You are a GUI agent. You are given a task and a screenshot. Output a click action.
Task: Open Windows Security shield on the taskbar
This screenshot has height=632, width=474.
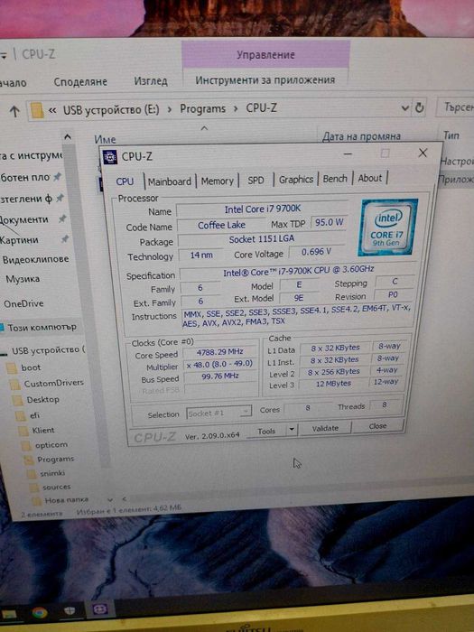[70, 611]
